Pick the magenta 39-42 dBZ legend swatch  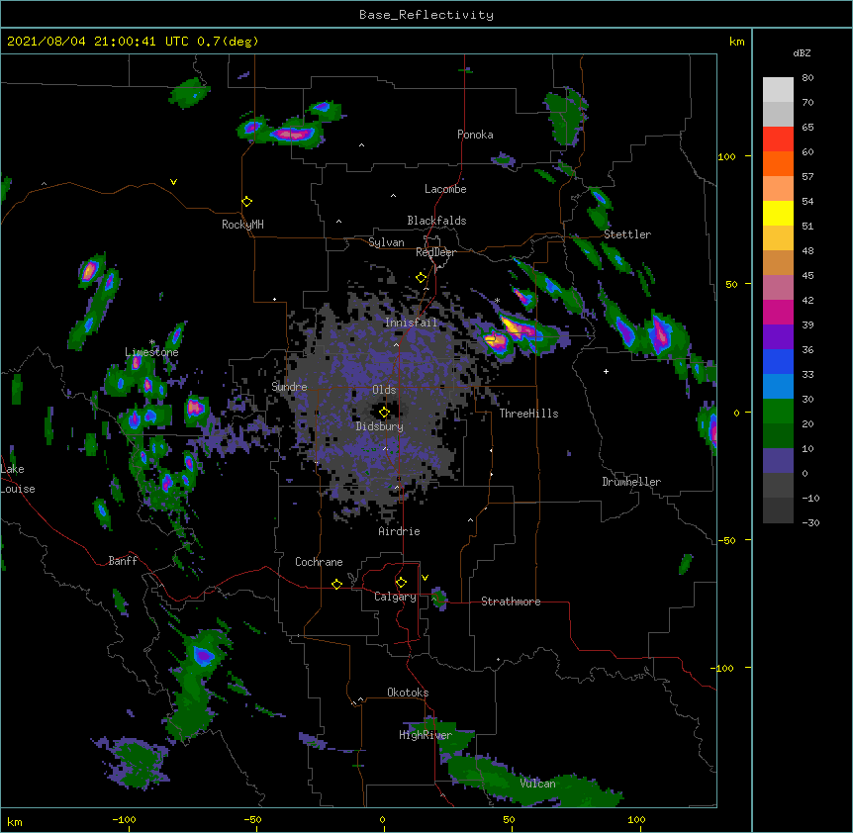[x=778, y=312]
